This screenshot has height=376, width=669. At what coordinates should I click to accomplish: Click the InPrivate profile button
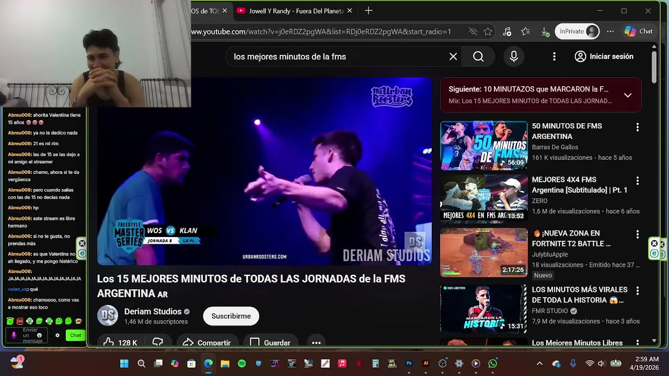pyautogui.click(x=577, y=31)
